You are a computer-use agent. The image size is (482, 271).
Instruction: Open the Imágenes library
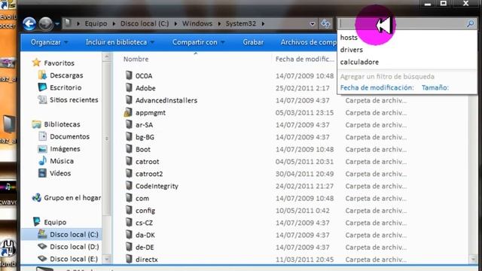[x=65, y=149]
